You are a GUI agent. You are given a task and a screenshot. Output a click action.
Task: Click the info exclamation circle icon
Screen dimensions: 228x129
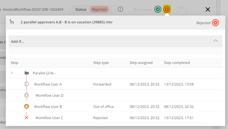coord(120,9)
